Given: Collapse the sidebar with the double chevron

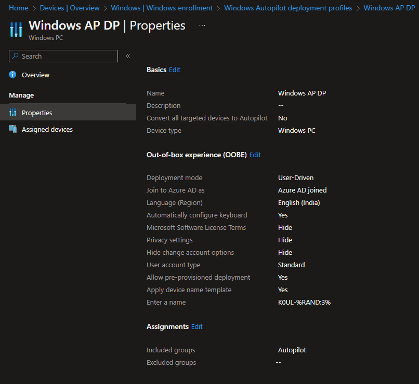Looking at the screenshot, I should click(x=128, y=56).
